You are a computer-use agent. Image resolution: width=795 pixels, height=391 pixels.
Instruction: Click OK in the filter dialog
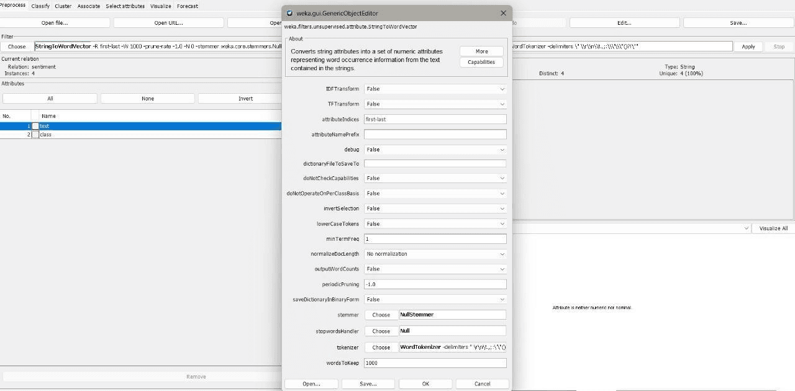pos(425,384)
